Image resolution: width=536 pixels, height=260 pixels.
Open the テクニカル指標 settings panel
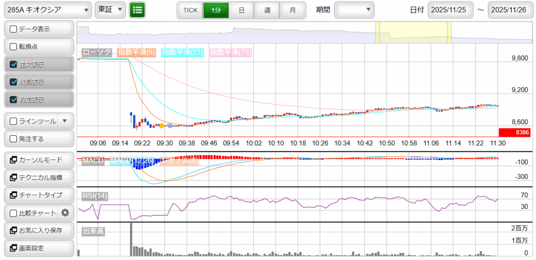click(38, 178)
